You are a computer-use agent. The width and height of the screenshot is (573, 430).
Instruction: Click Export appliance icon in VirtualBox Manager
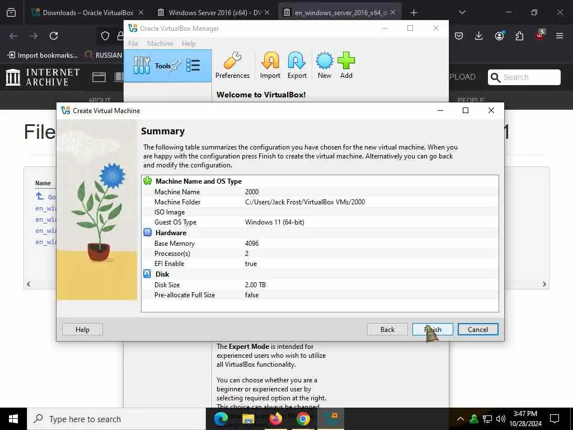(297, 66)
